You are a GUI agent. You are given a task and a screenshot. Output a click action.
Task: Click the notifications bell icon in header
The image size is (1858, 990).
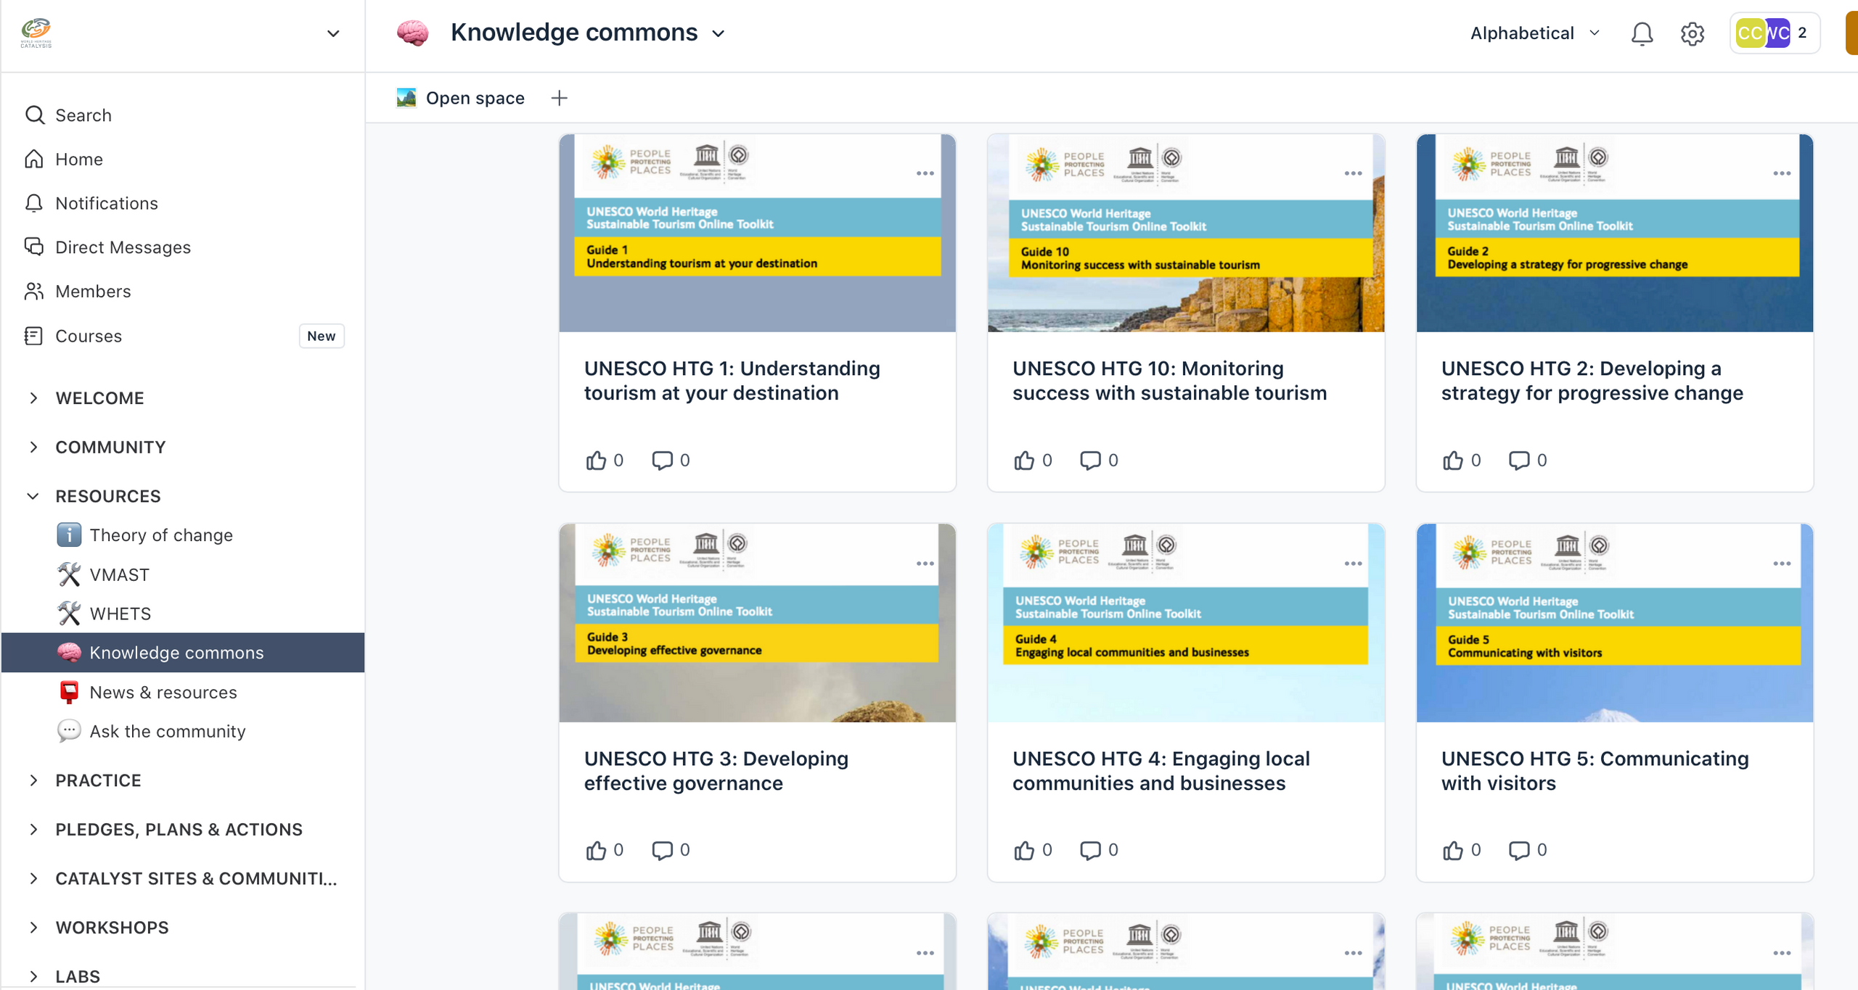[1642, 33]
